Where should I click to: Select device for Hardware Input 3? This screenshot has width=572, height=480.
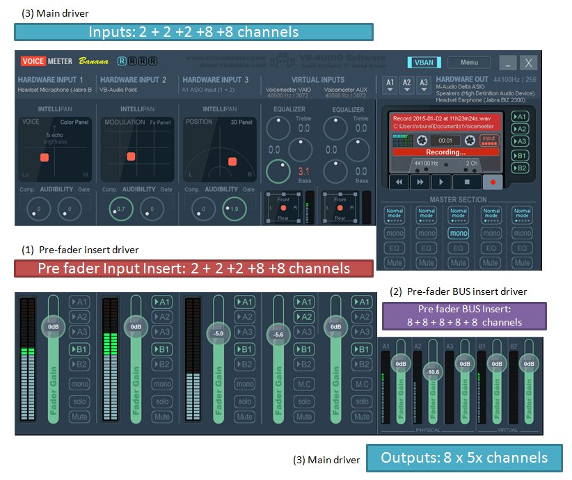click(x=208, y=90)
